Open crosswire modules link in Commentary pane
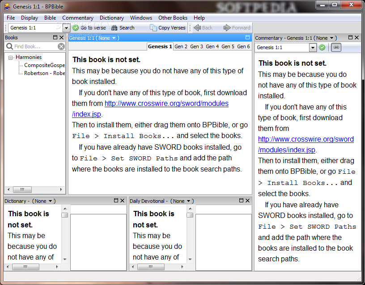The image size is (365, 285). (x=306, y=139)
